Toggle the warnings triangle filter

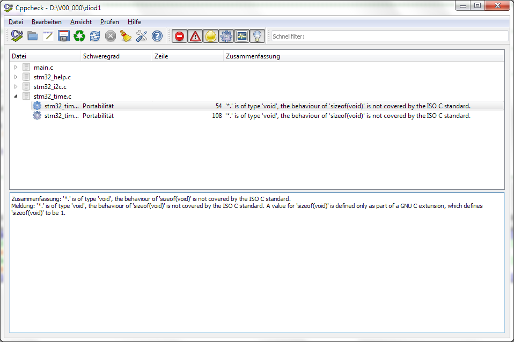pos(195,36)
